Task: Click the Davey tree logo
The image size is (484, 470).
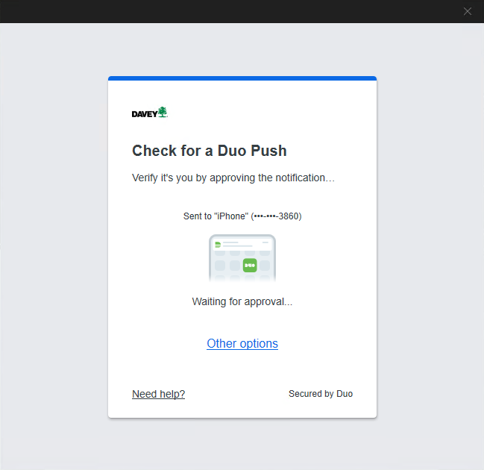Action: (x=150, y=113)
